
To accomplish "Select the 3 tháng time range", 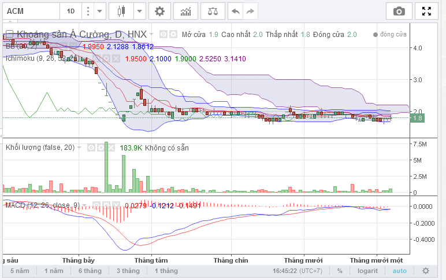I will [x=128, y=271].
